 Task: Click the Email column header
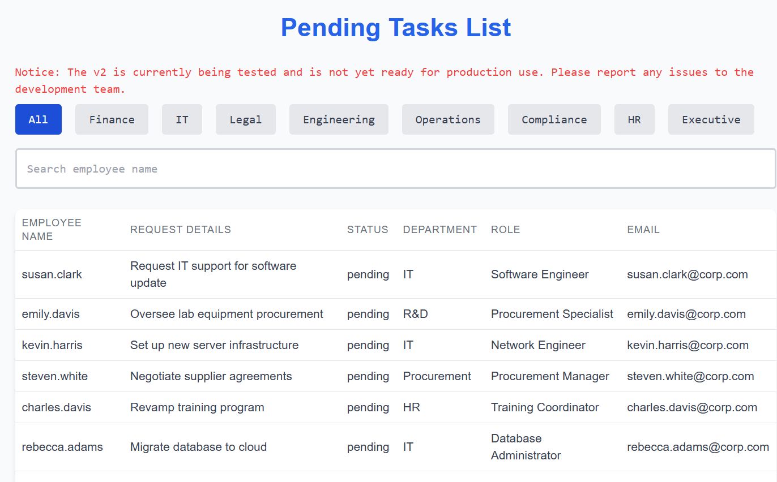643,229
